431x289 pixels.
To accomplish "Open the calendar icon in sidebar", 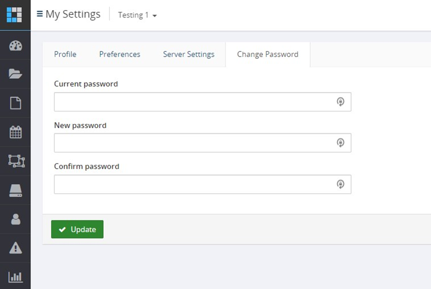I will tap(15, 132).
